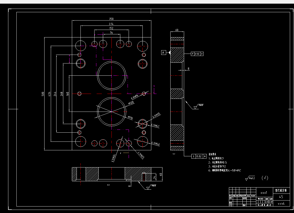Select the 54~58HRC hardness note
294x213 pixels.
pyautogui.click(x=225, y=170)
